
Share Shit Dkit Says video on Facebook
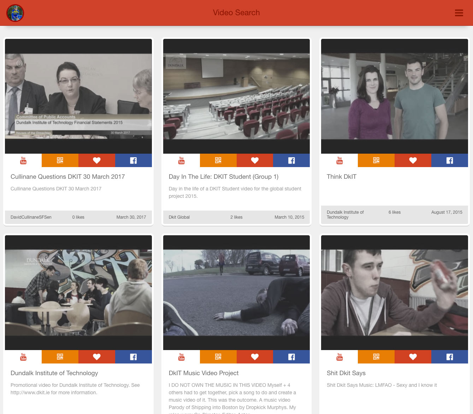pyautogui.click(x=450, y=357)
